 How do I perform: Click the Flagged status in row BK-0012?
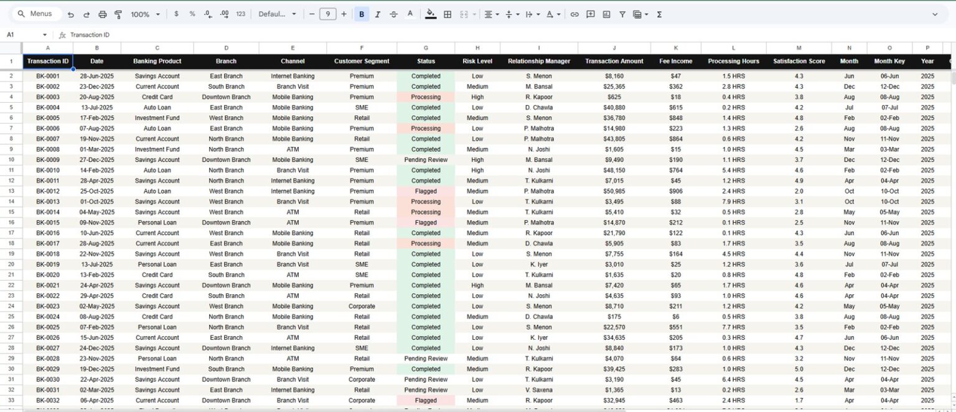426,191
